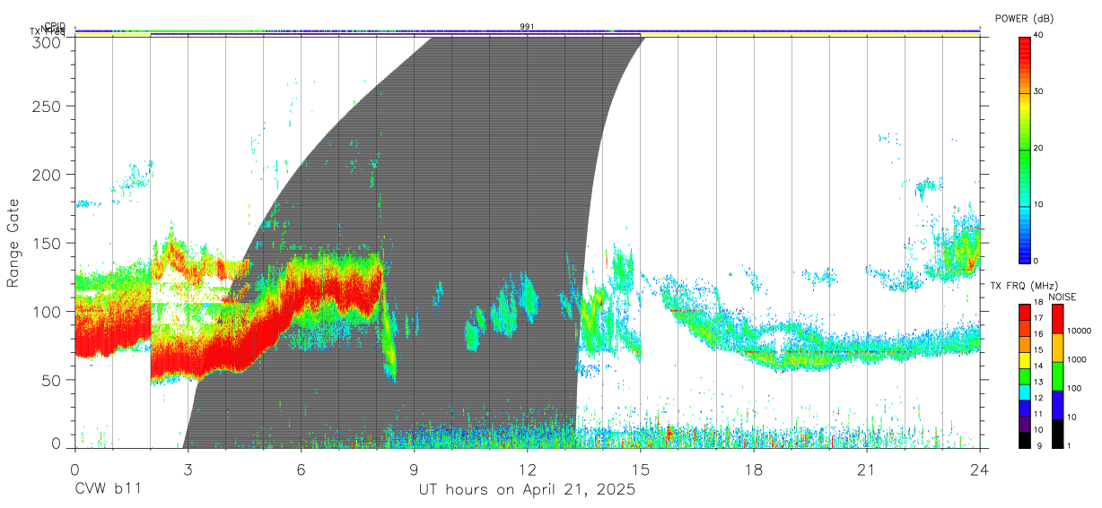Click the 200 tick on Range Gate axis

pyautogui.click(x=48, y=175)
